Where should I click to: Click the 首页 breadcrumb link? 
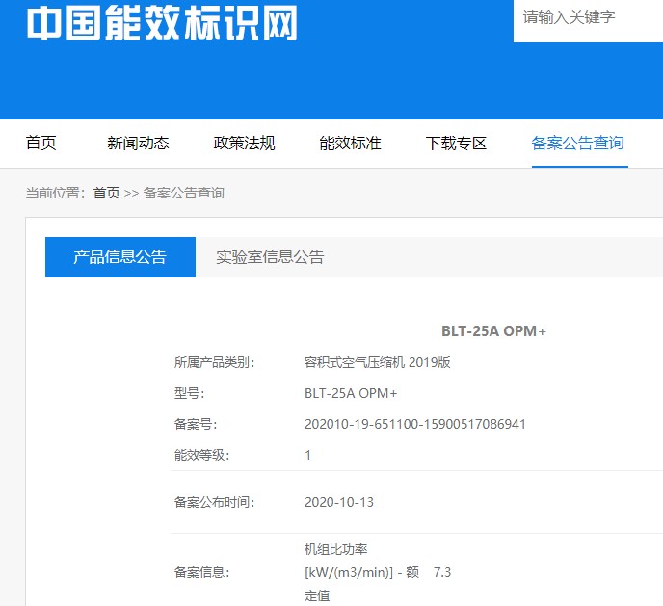107,193
